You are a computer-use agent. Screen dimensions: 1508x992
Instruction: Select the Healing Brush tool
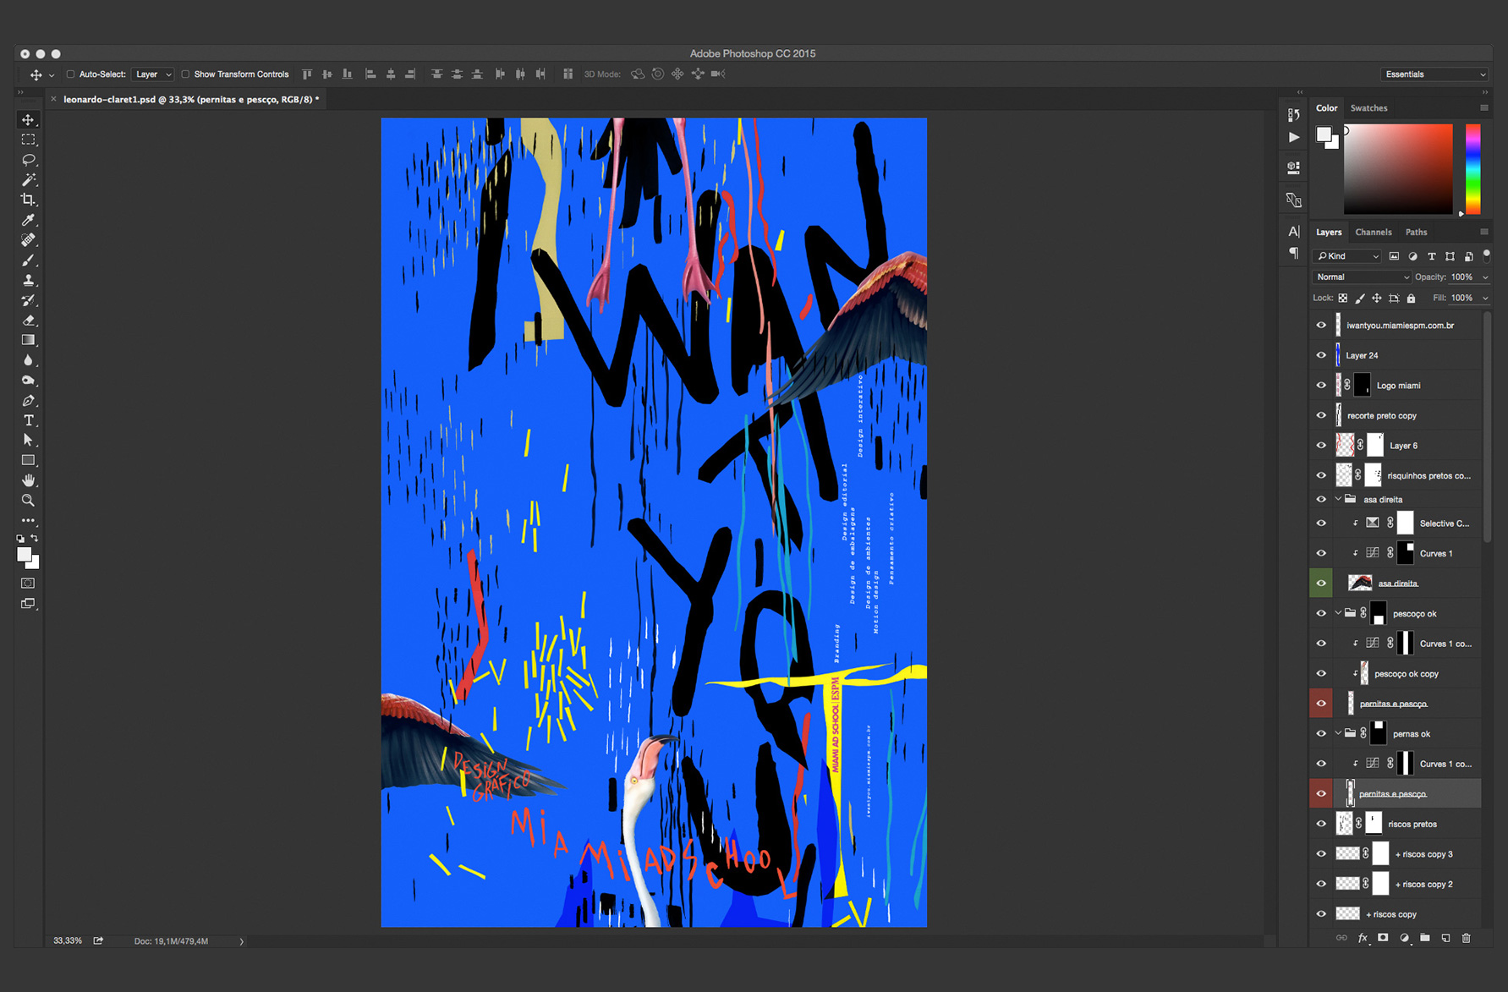pyautogui.click(x=28, y=240)
